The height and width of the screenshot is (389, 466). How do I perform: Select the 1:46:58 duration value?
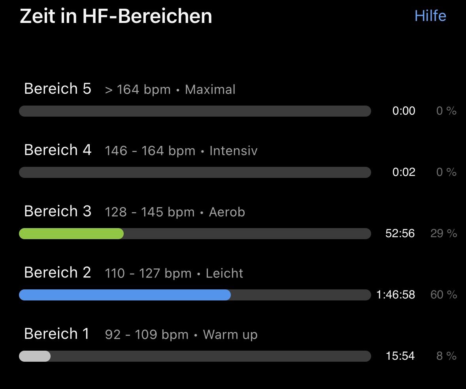coord(396,295)
